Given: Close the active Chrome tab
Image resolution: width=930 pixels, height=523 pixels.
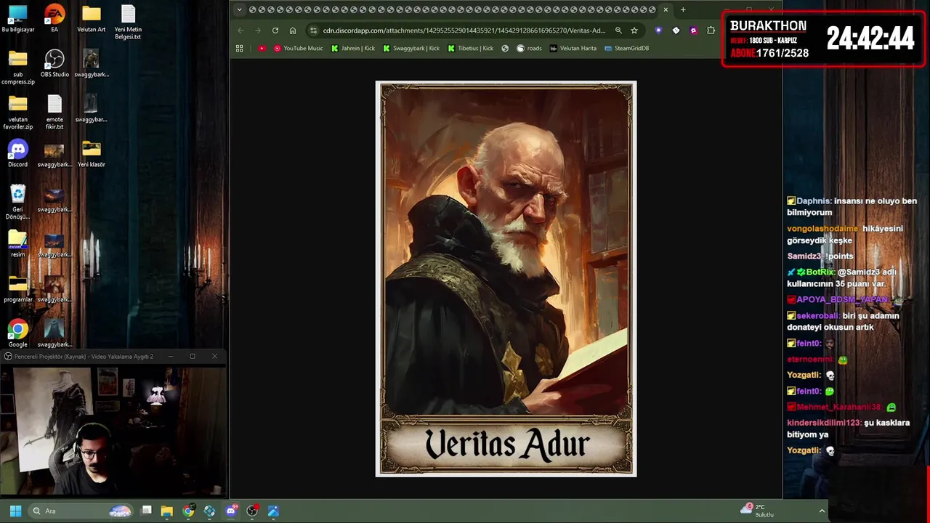Looking at the screenshot, I should pyautogui.click(x=666, y=9).
